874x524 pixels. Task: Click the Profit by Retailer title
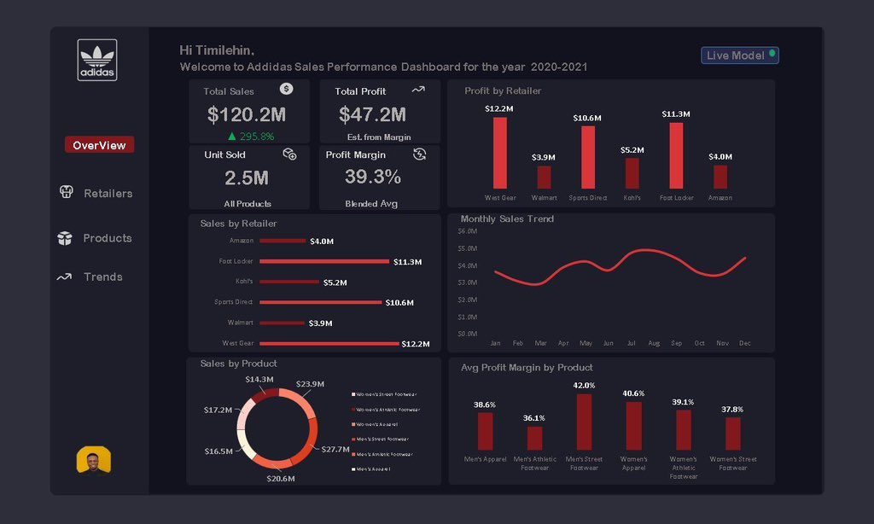pos(503,90)
